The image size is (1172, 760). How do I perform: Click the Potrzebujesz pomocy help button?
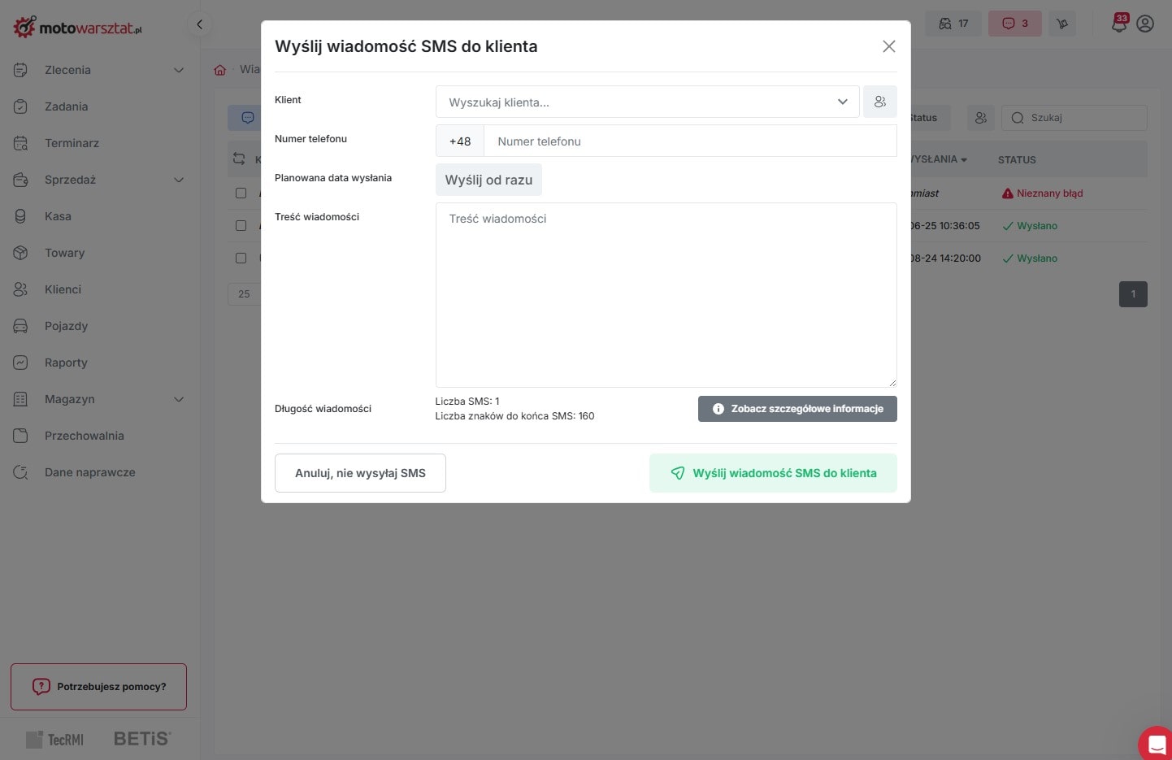[98, 687]
